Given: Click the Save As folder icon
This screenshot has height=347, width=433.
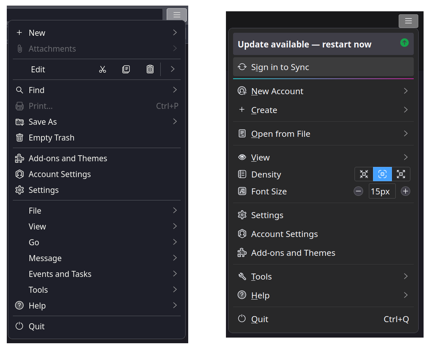Looking at the screenshot, I should [20, 122].
